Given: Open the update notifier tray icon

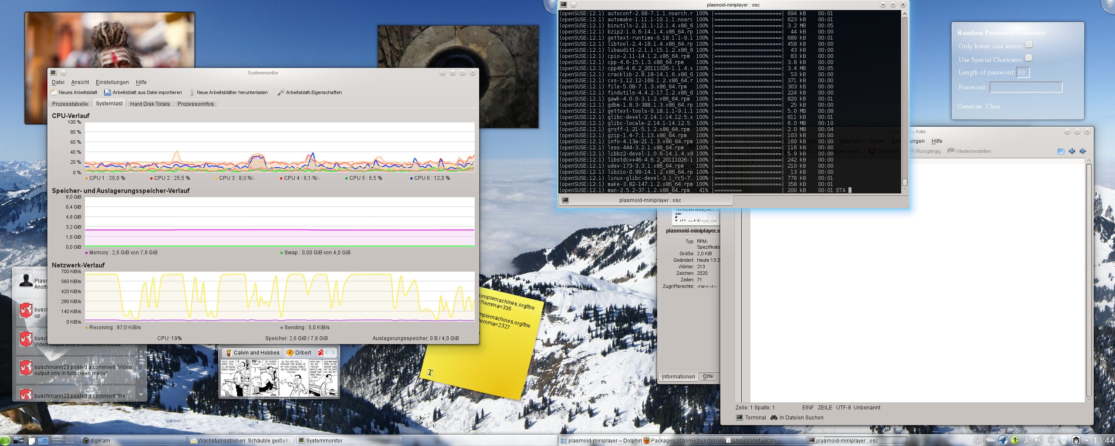Looking at the screenshot, I should click(1015, 440).
